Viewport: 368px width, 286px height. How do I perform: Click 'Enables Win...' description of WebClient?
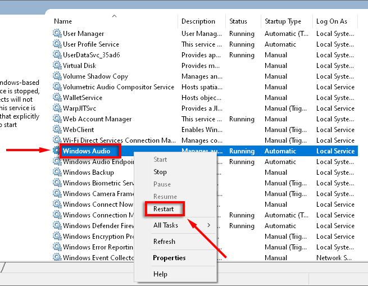pyautogui.click(x=202, y=130)
